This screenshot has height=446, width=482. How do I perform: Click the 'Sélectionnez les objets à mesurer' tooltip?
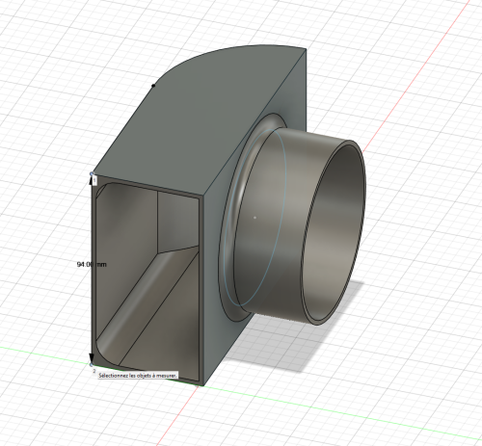pos(138,375)
